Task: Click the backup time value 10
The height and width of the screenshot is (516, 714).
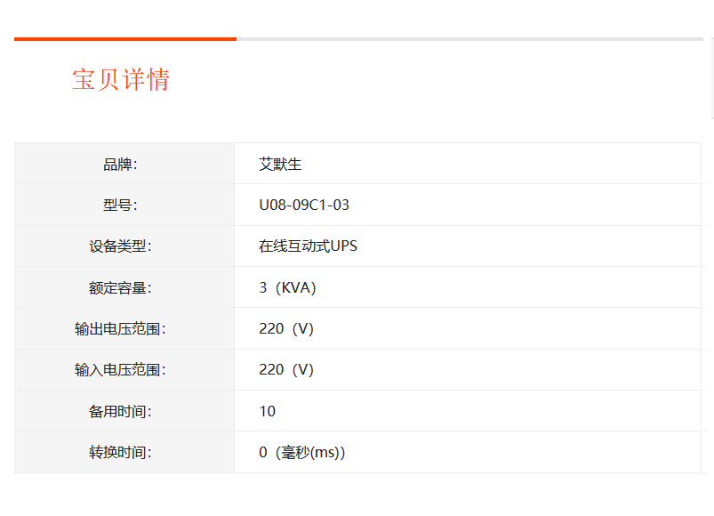Action: click(268, 411)
